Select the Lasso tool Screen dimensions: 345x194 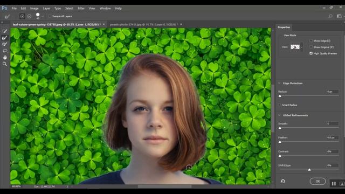pyautogui.click(x=5, y=51)
